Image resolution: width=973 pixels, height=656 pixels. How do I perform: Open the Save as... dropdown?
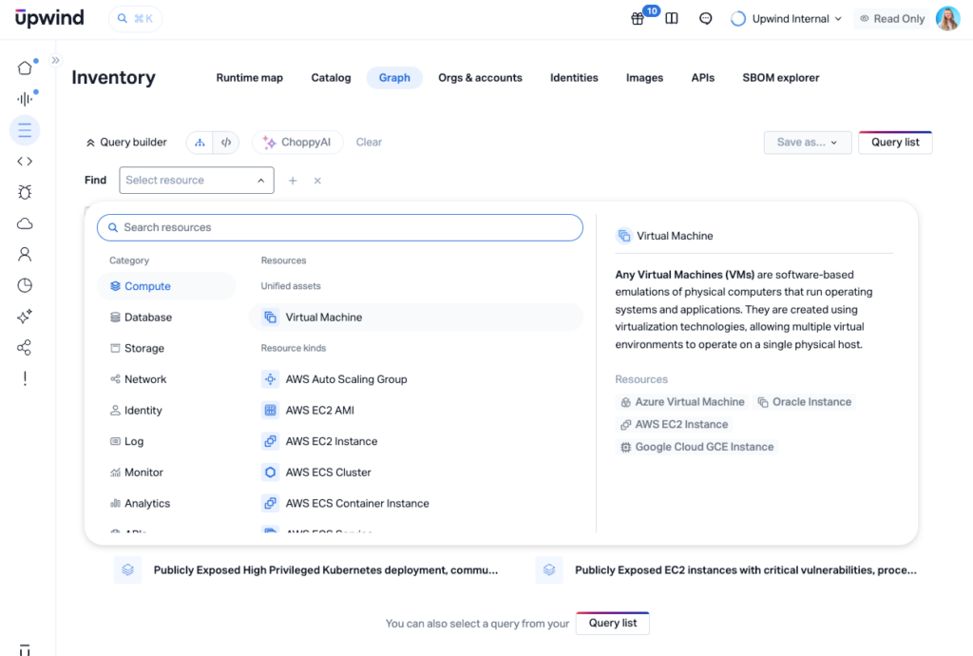pos(807,142)
